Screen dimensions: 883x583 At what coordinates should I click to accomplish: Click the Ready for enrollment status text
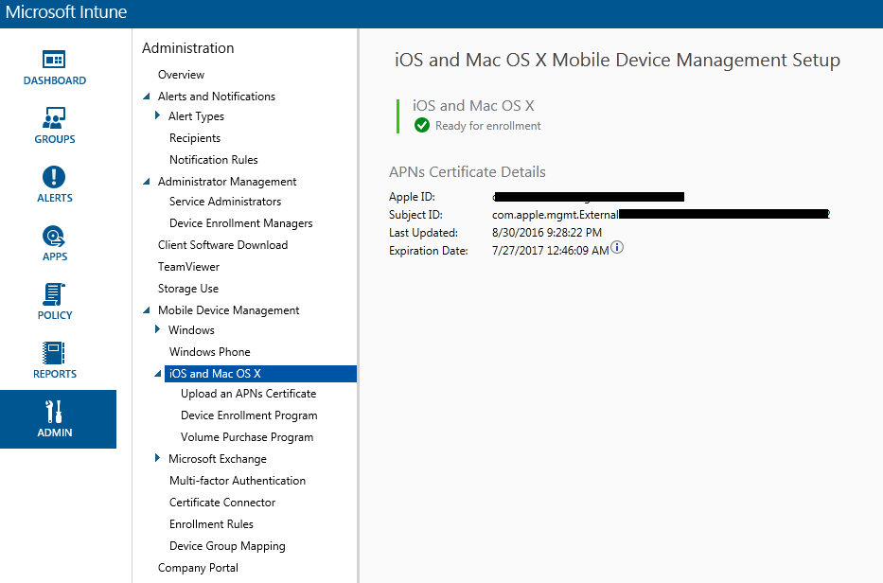(487, 126)
